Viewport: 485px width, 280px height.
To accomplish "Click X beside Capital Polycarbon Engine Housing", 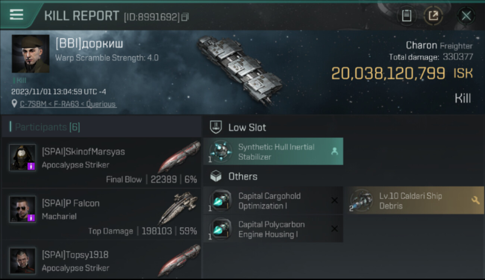I will click(x=334, y=229).
